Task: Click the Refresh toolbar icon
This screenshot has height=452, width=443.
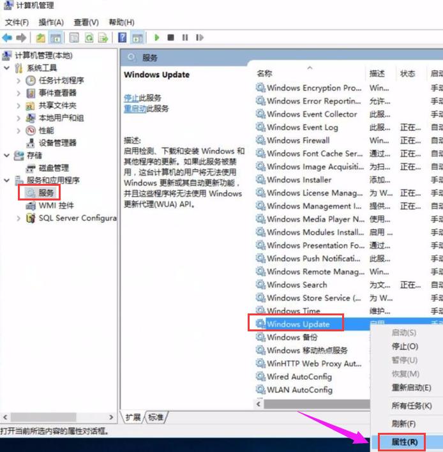Action: [x=89, y=38]
